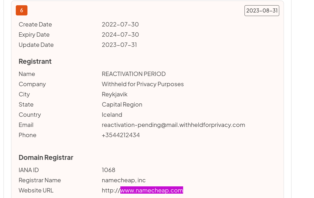
Task: Click the phone number +3544212434
Action: (121, 135)
